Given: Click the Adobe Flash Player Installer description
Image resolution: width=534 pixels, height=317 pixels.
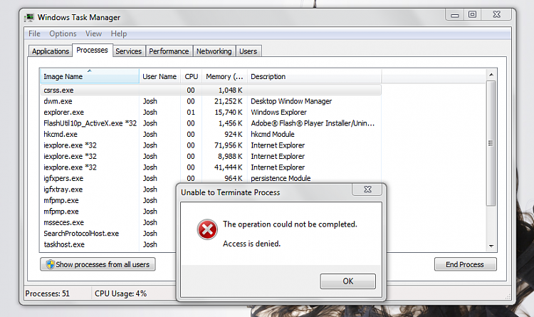Looking at the screenshot, I should pos(313,123).
